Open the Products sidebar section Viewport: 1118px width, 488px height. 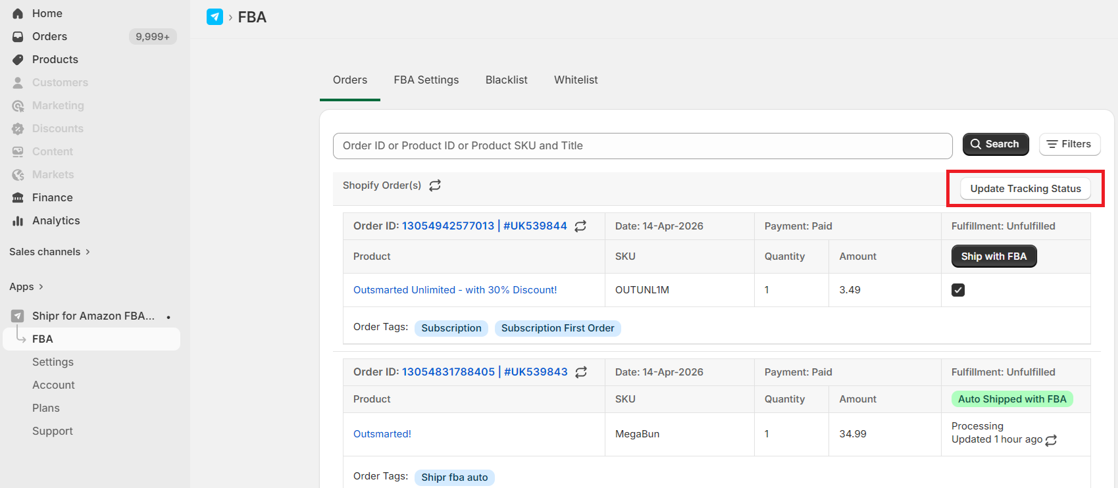coord(55,59)
